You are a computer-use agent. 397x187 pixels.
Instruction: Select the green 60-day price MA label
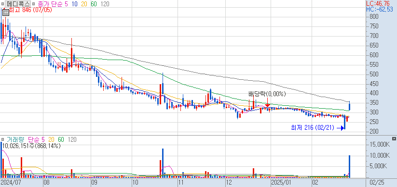(94, 4)
